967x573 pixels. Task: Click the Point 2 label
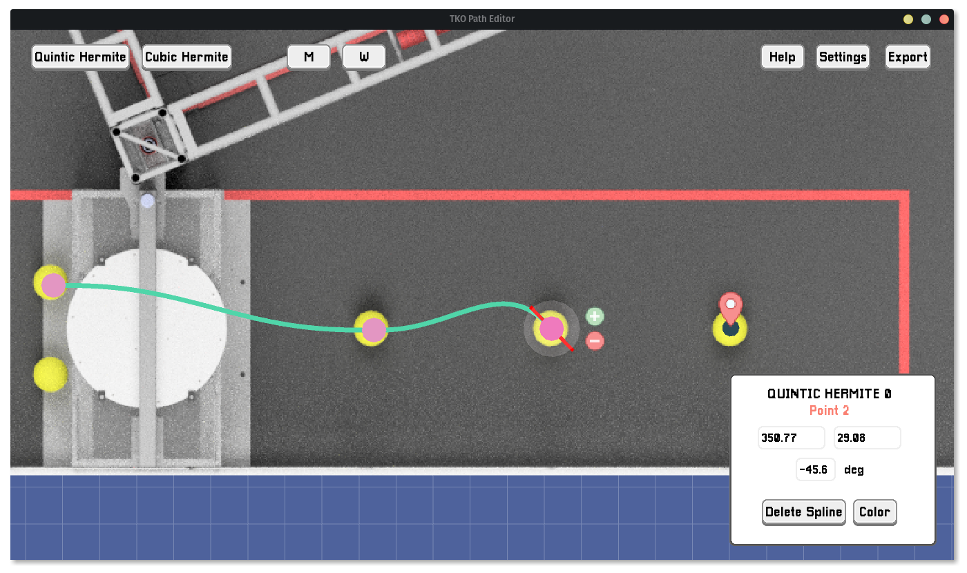click(x=830, y=411)
